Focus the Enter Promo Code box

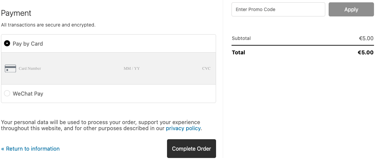coord(278,9)
